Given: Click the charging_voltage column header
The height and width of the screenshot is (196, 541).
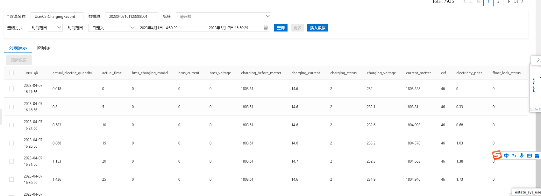Looking at the screenshot, I should point(381,73).
